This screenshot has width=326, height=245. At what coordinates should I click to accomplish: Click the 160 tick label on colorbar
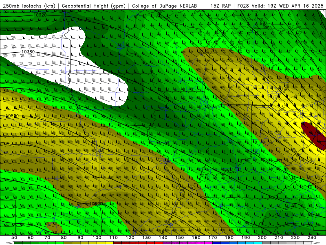(x=196, y=238)
